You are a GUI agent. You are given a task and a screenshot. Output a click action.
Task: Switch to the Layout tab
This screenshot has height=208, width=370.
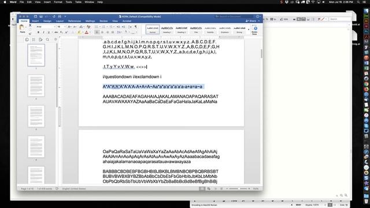click(60, 21)
